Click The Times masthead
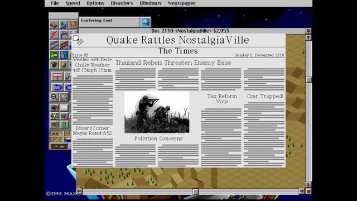Screen dimensions: 357x201 [x=178, y=51]
